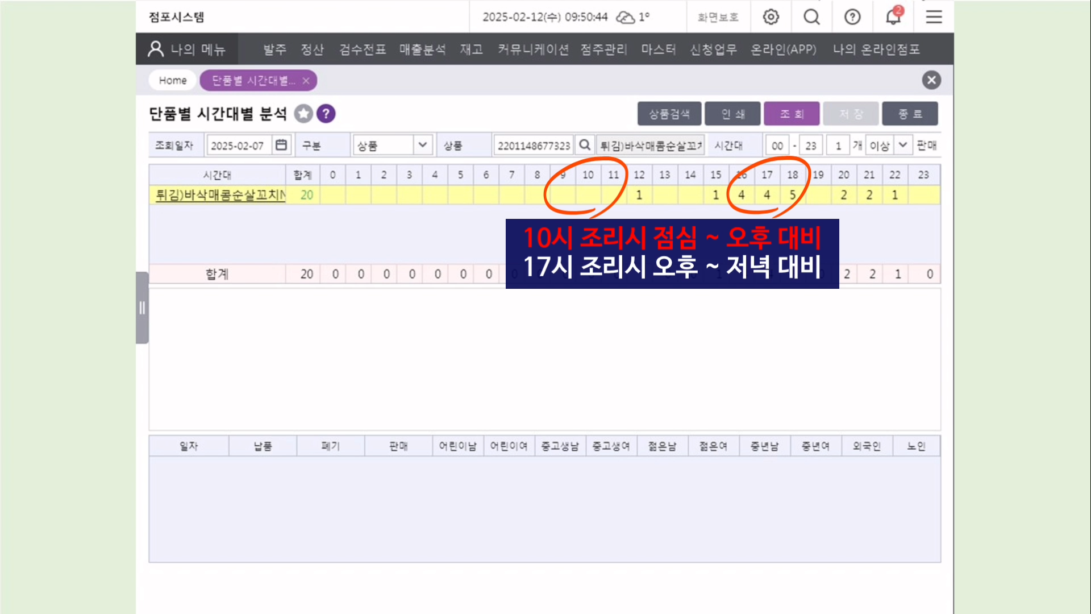
Task: Click the purple help icon beside title
Action: tap(326, 114)
